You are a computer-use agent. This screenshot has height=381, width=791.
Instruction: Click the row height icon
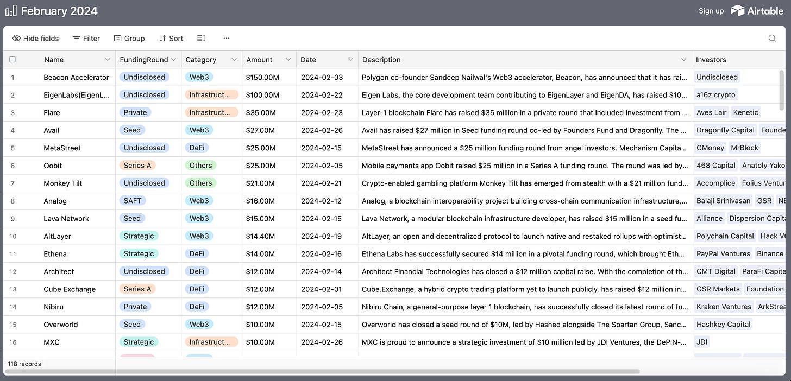[x=201, y=39]
